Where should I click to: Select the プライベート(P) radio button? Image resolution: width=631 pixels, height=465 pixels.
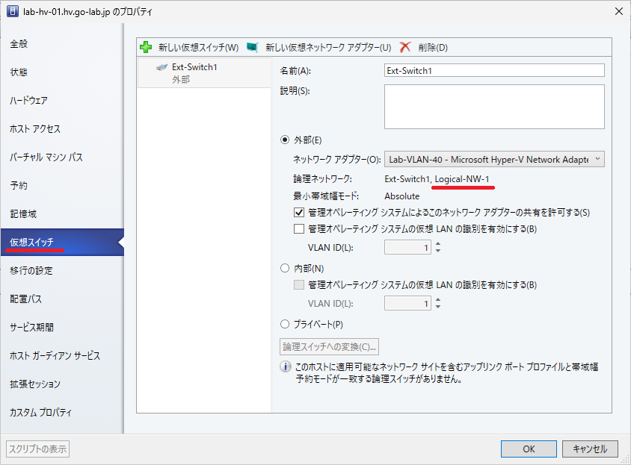[285, 324]
